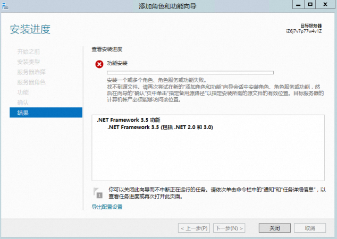337x239 pixels.
Task: Click the 上一步(P) button
Action: point(195,228)
